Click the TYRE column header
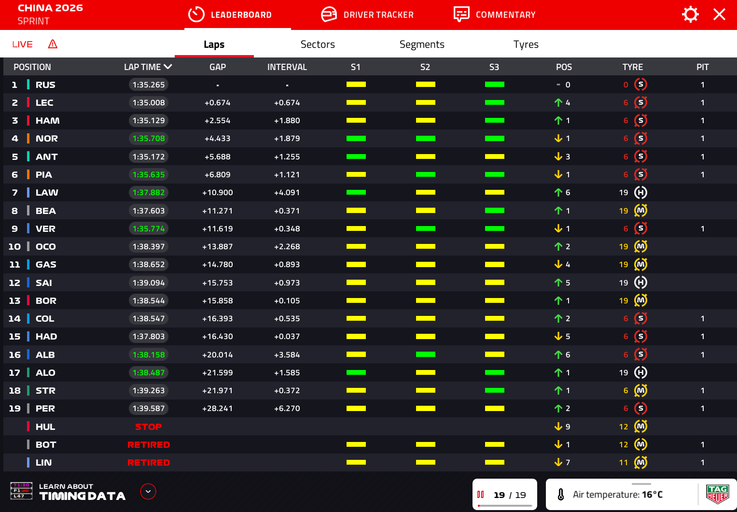This screenshot has height=512, width=737. coord(633,67)
